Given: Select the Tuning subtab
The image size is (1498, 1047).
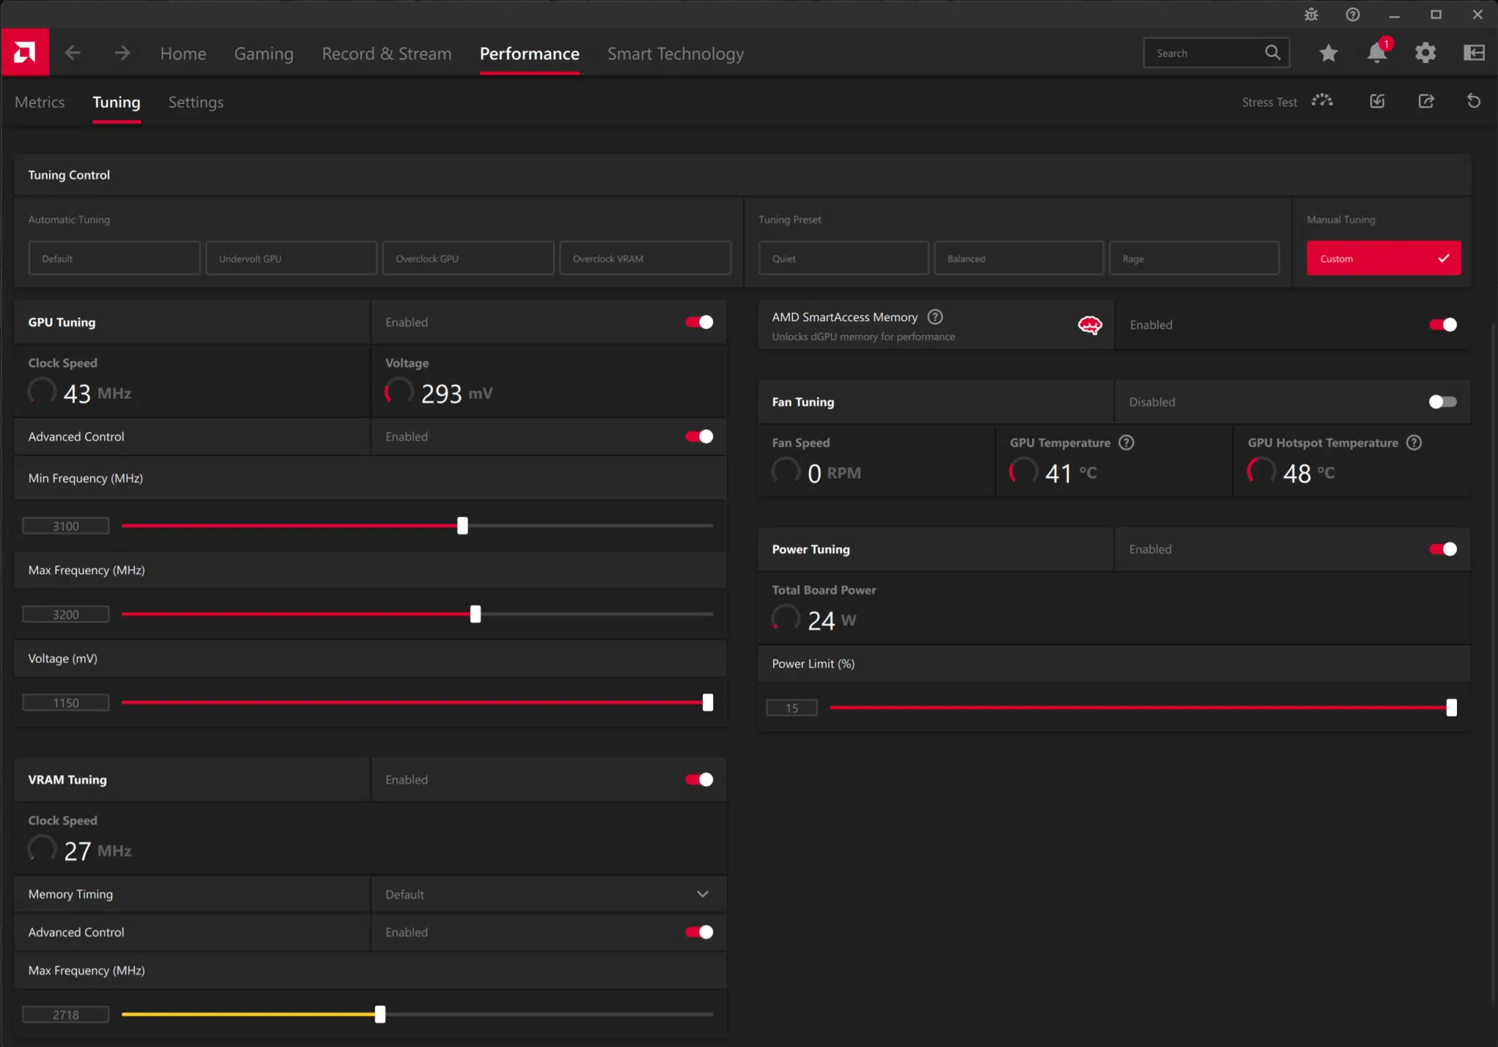Looking at the screenshot, I should [x=116, y=102].
